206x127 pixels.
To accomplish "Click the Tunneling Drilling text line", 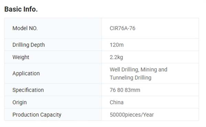I will coord(130,77).
